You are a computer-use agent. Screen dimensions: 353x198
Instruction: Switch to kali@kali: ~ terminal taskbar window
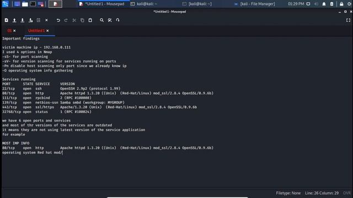pyautogui.click(x=144, y=4)
